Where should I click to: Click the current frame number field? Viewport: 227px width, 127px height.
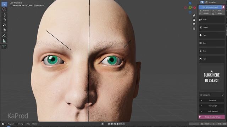pyautogui.click(x=194, y=124)
